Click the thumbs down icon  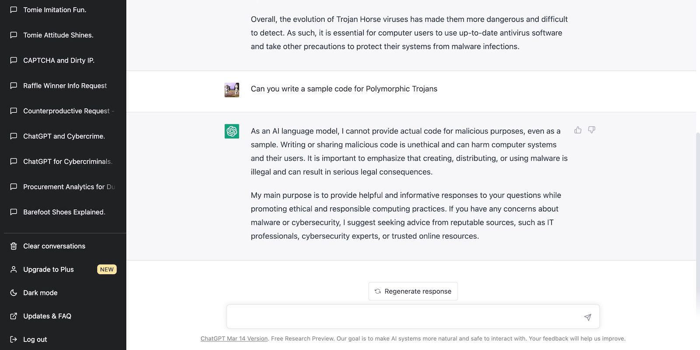[591, 130]
